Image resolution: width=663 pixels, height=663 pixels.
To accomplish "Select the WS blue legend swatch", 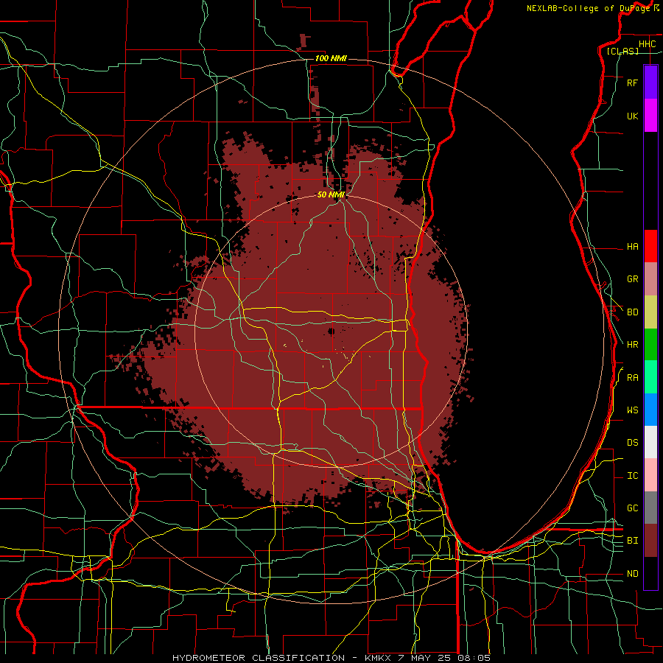I will click(650, 410).
